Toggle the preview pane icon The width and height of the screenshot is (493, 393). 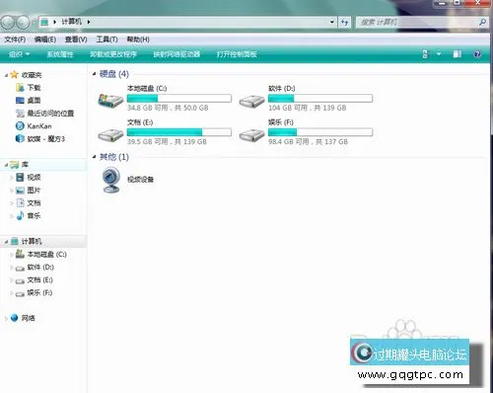[457, 54]
